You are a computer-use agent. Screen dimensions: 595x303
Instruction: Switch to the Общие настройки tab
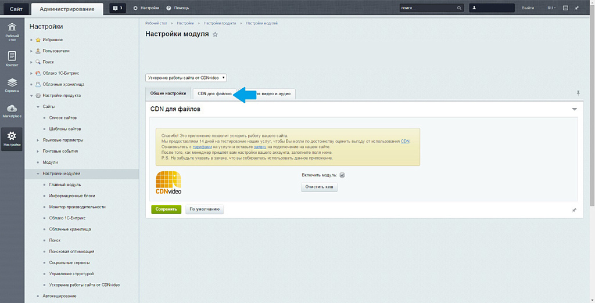(168, 93)
